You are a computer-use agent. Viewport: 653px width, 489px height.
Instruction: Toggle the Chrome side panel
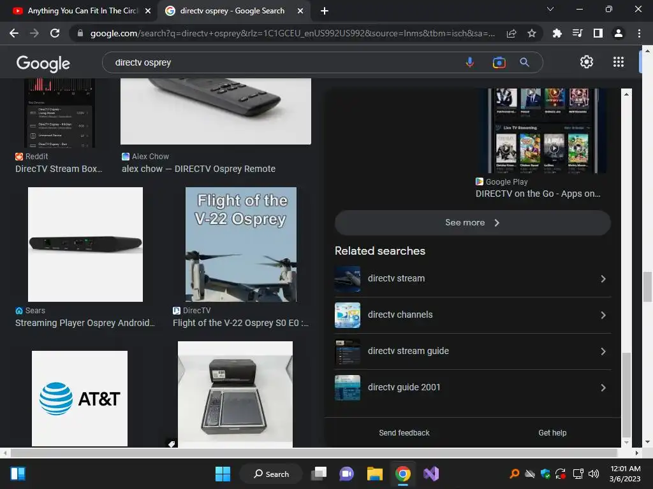coord(598,33)
